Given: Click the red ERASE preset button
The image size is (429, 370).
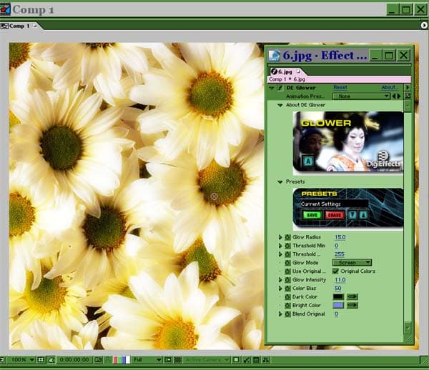Looking at the screenshot, I should pos(335,215).
